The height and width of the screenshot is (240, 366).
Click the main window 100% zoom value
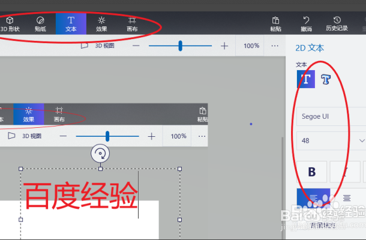pyautogui.click(x=251, y=46)
